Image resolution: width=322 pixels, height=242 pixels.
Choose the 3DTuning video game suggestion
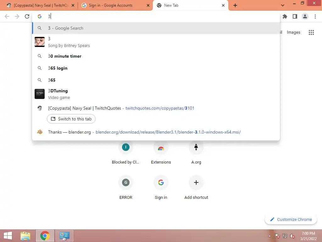(156, 94)
